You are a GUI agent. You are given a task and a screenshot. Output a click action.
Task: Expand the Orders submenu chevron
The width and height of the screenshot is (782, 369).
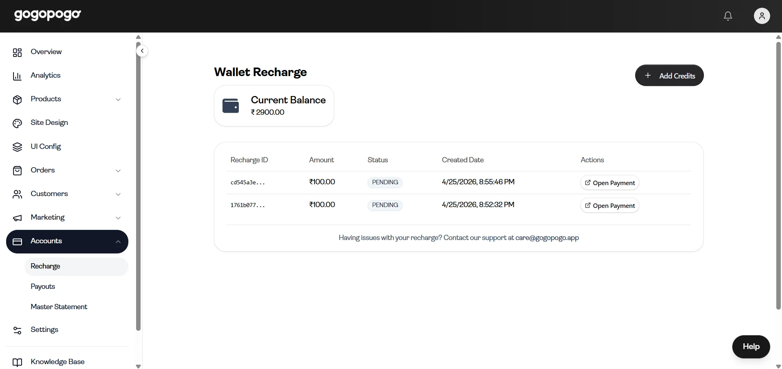click(118, 171)
